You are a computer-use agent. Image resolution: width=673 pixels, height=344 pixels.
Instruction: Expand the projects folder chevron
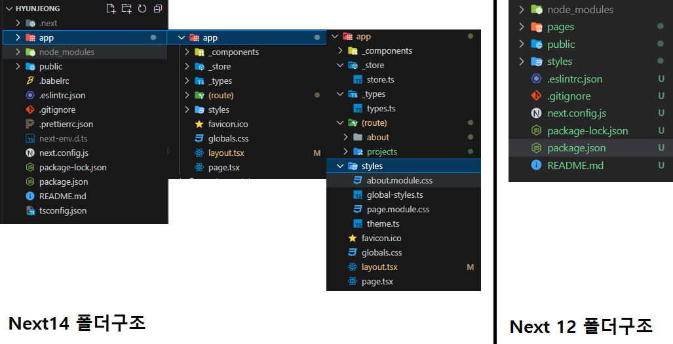tap(345, 151)
